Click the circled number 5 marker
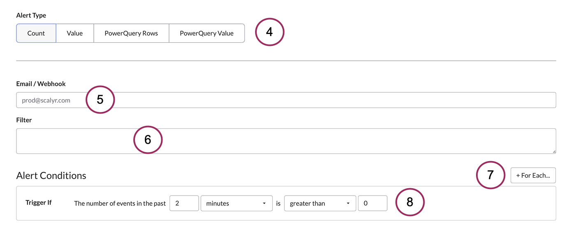Screen dimensions: 576x237 point(100,100)
